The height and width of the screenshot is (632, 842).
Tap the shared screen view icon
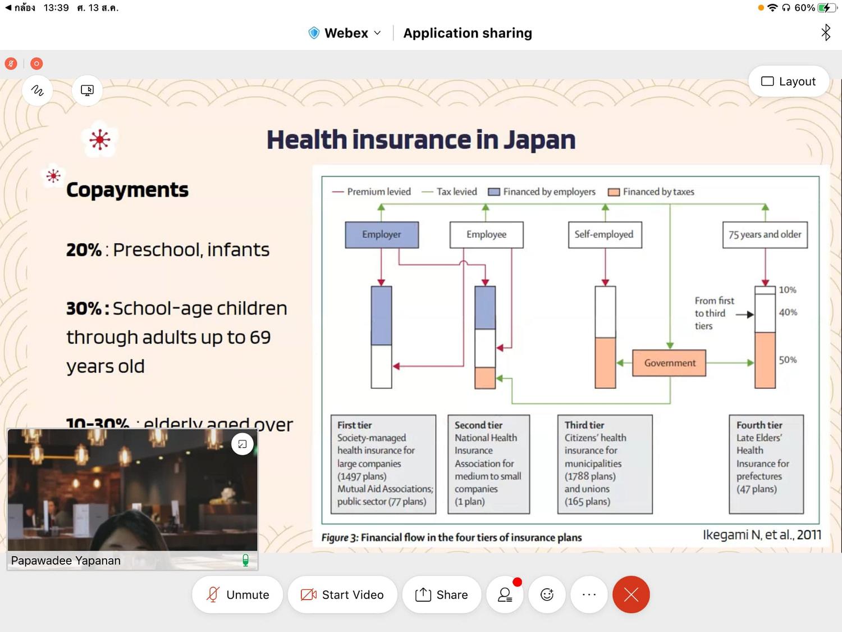(x=87, y=90)
